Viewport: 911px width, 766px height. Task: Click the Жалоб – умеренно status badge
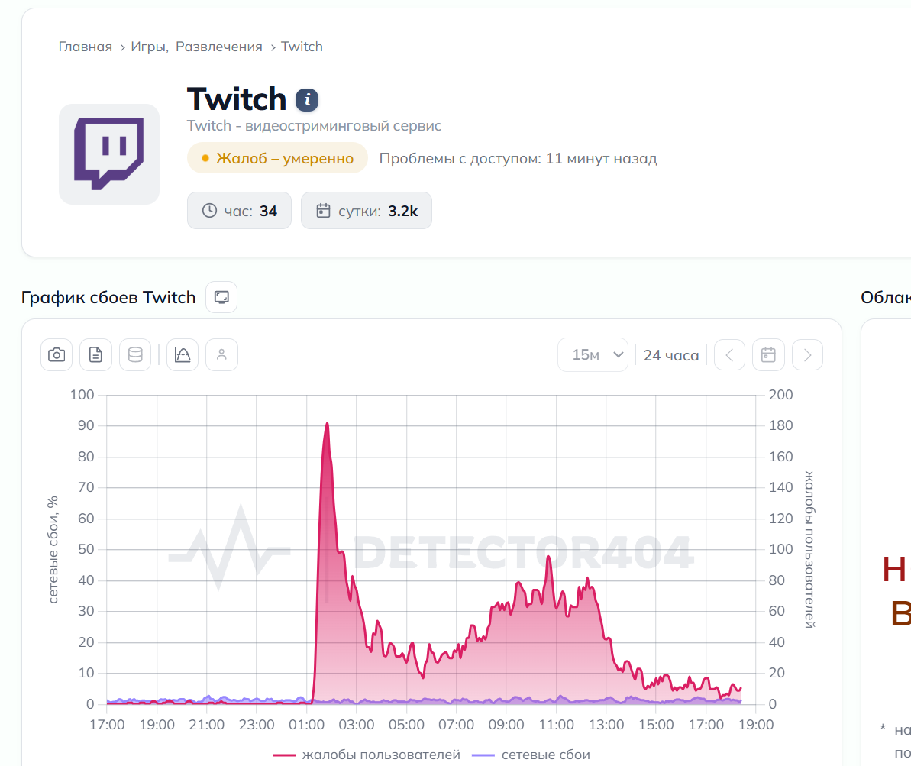[x=278, y=158]
